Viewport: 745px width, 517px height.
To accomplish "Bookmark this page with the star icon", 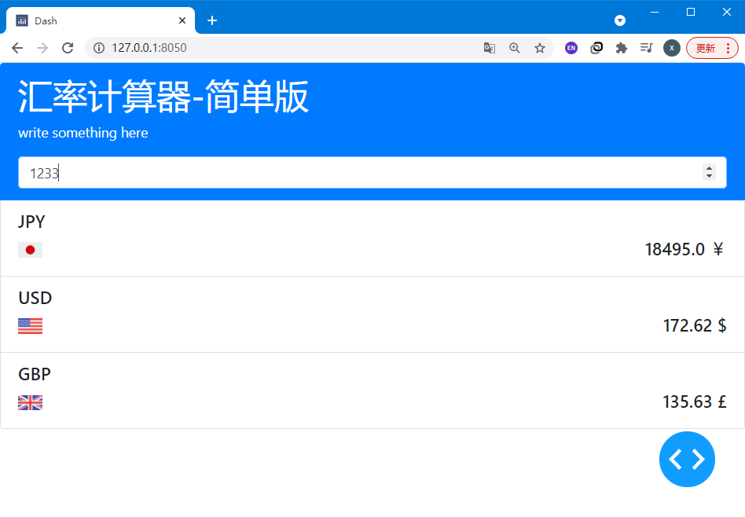I will [x=539, y=47].
